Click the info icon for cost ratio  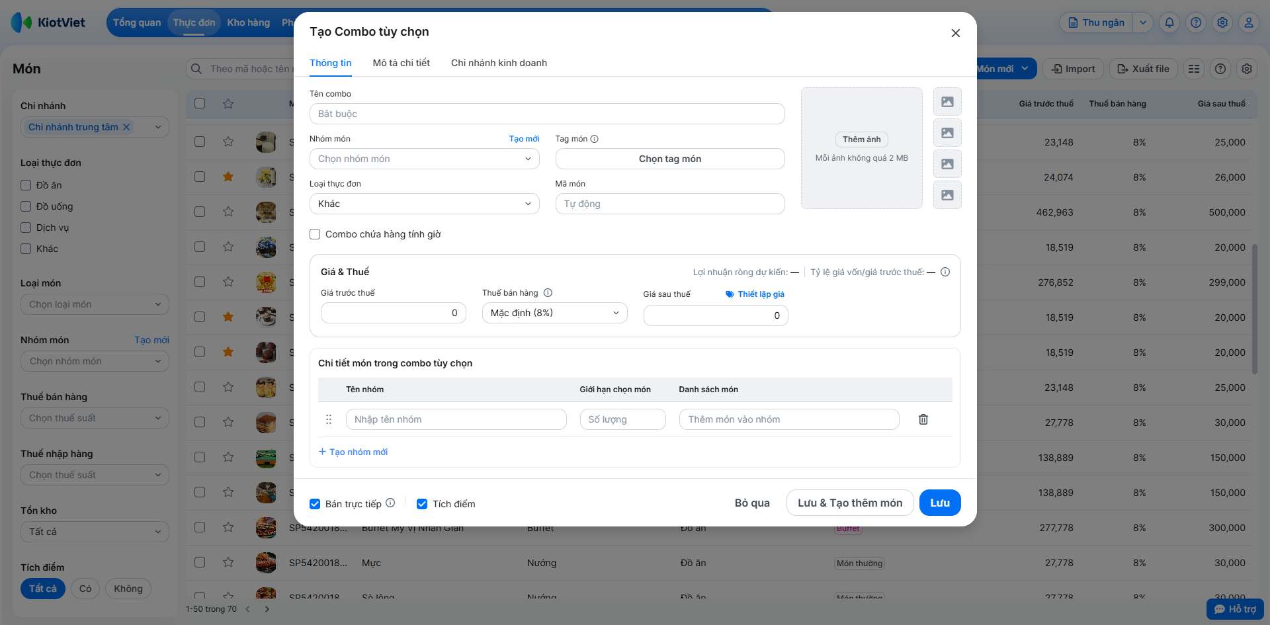(945, 272)
